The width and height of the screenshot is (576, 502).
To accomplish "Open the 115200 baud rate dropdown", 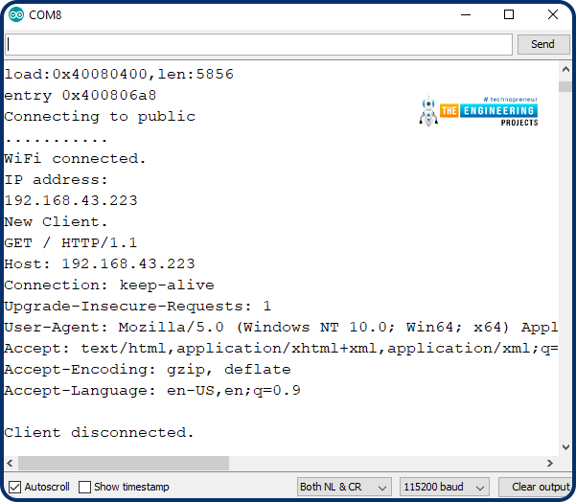I will tap(445, 487).
